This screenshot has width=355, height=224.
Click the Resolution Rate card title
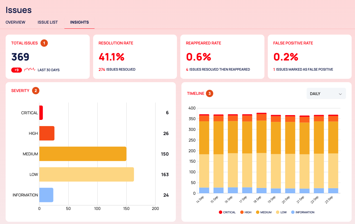pos(116,43)
